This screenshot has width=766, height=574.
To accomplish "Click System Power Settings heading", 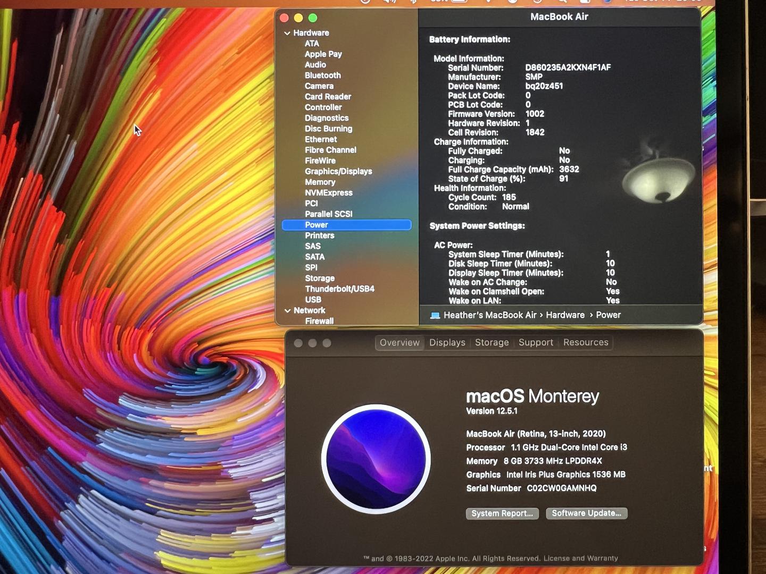I will (477, 226).
